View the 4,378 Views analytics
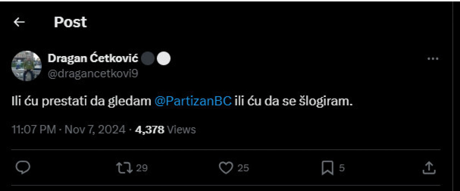This screenshot has height=191, width=460. click(x=165, y=129)
